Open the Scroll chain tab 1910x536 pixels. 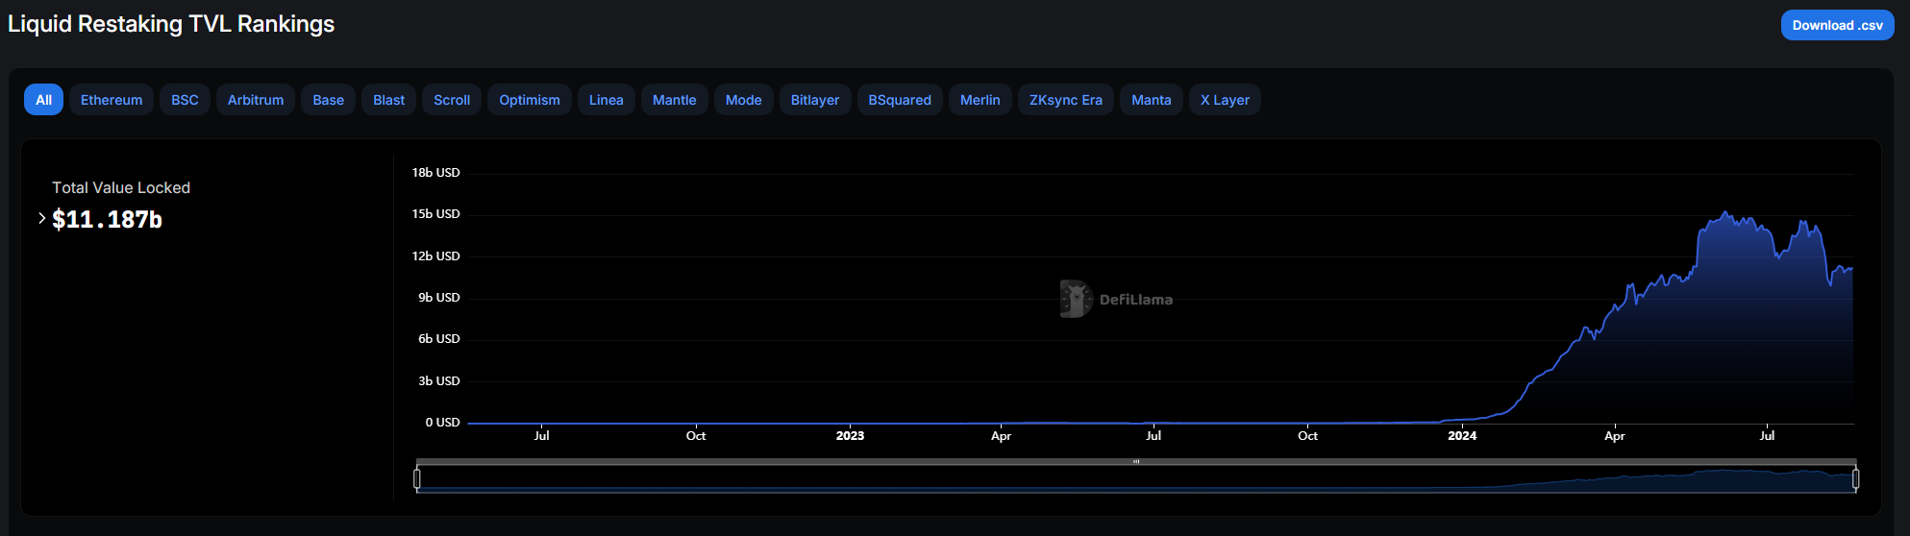coord(452,100)
